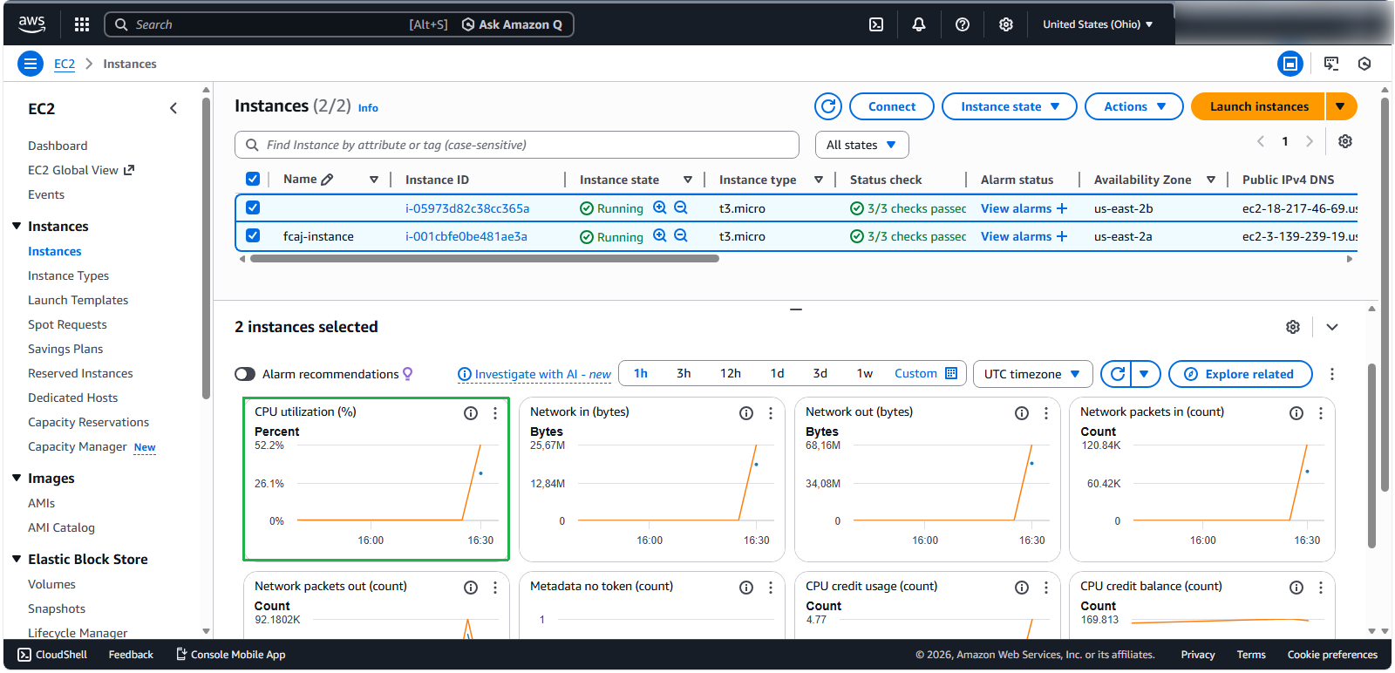This screenshot has height=673, width=1395.
Task: Uncheck instance i-05973d82c38cc365a checkbox
Action: click(253, 207)
